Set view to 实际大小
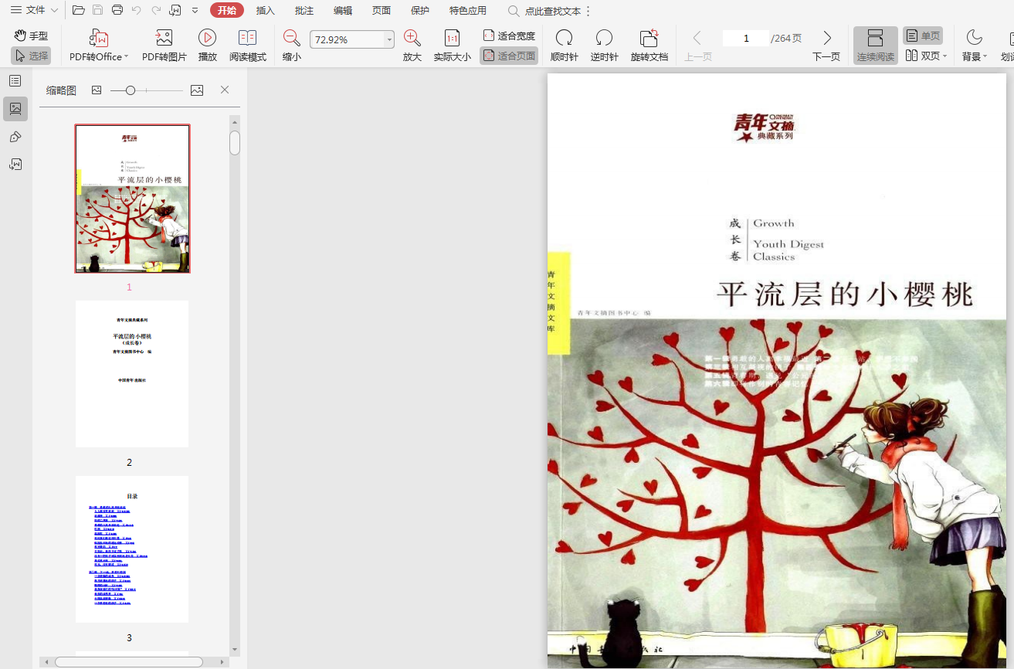Viewport: 1014px width, 669px height. (452, 46)
